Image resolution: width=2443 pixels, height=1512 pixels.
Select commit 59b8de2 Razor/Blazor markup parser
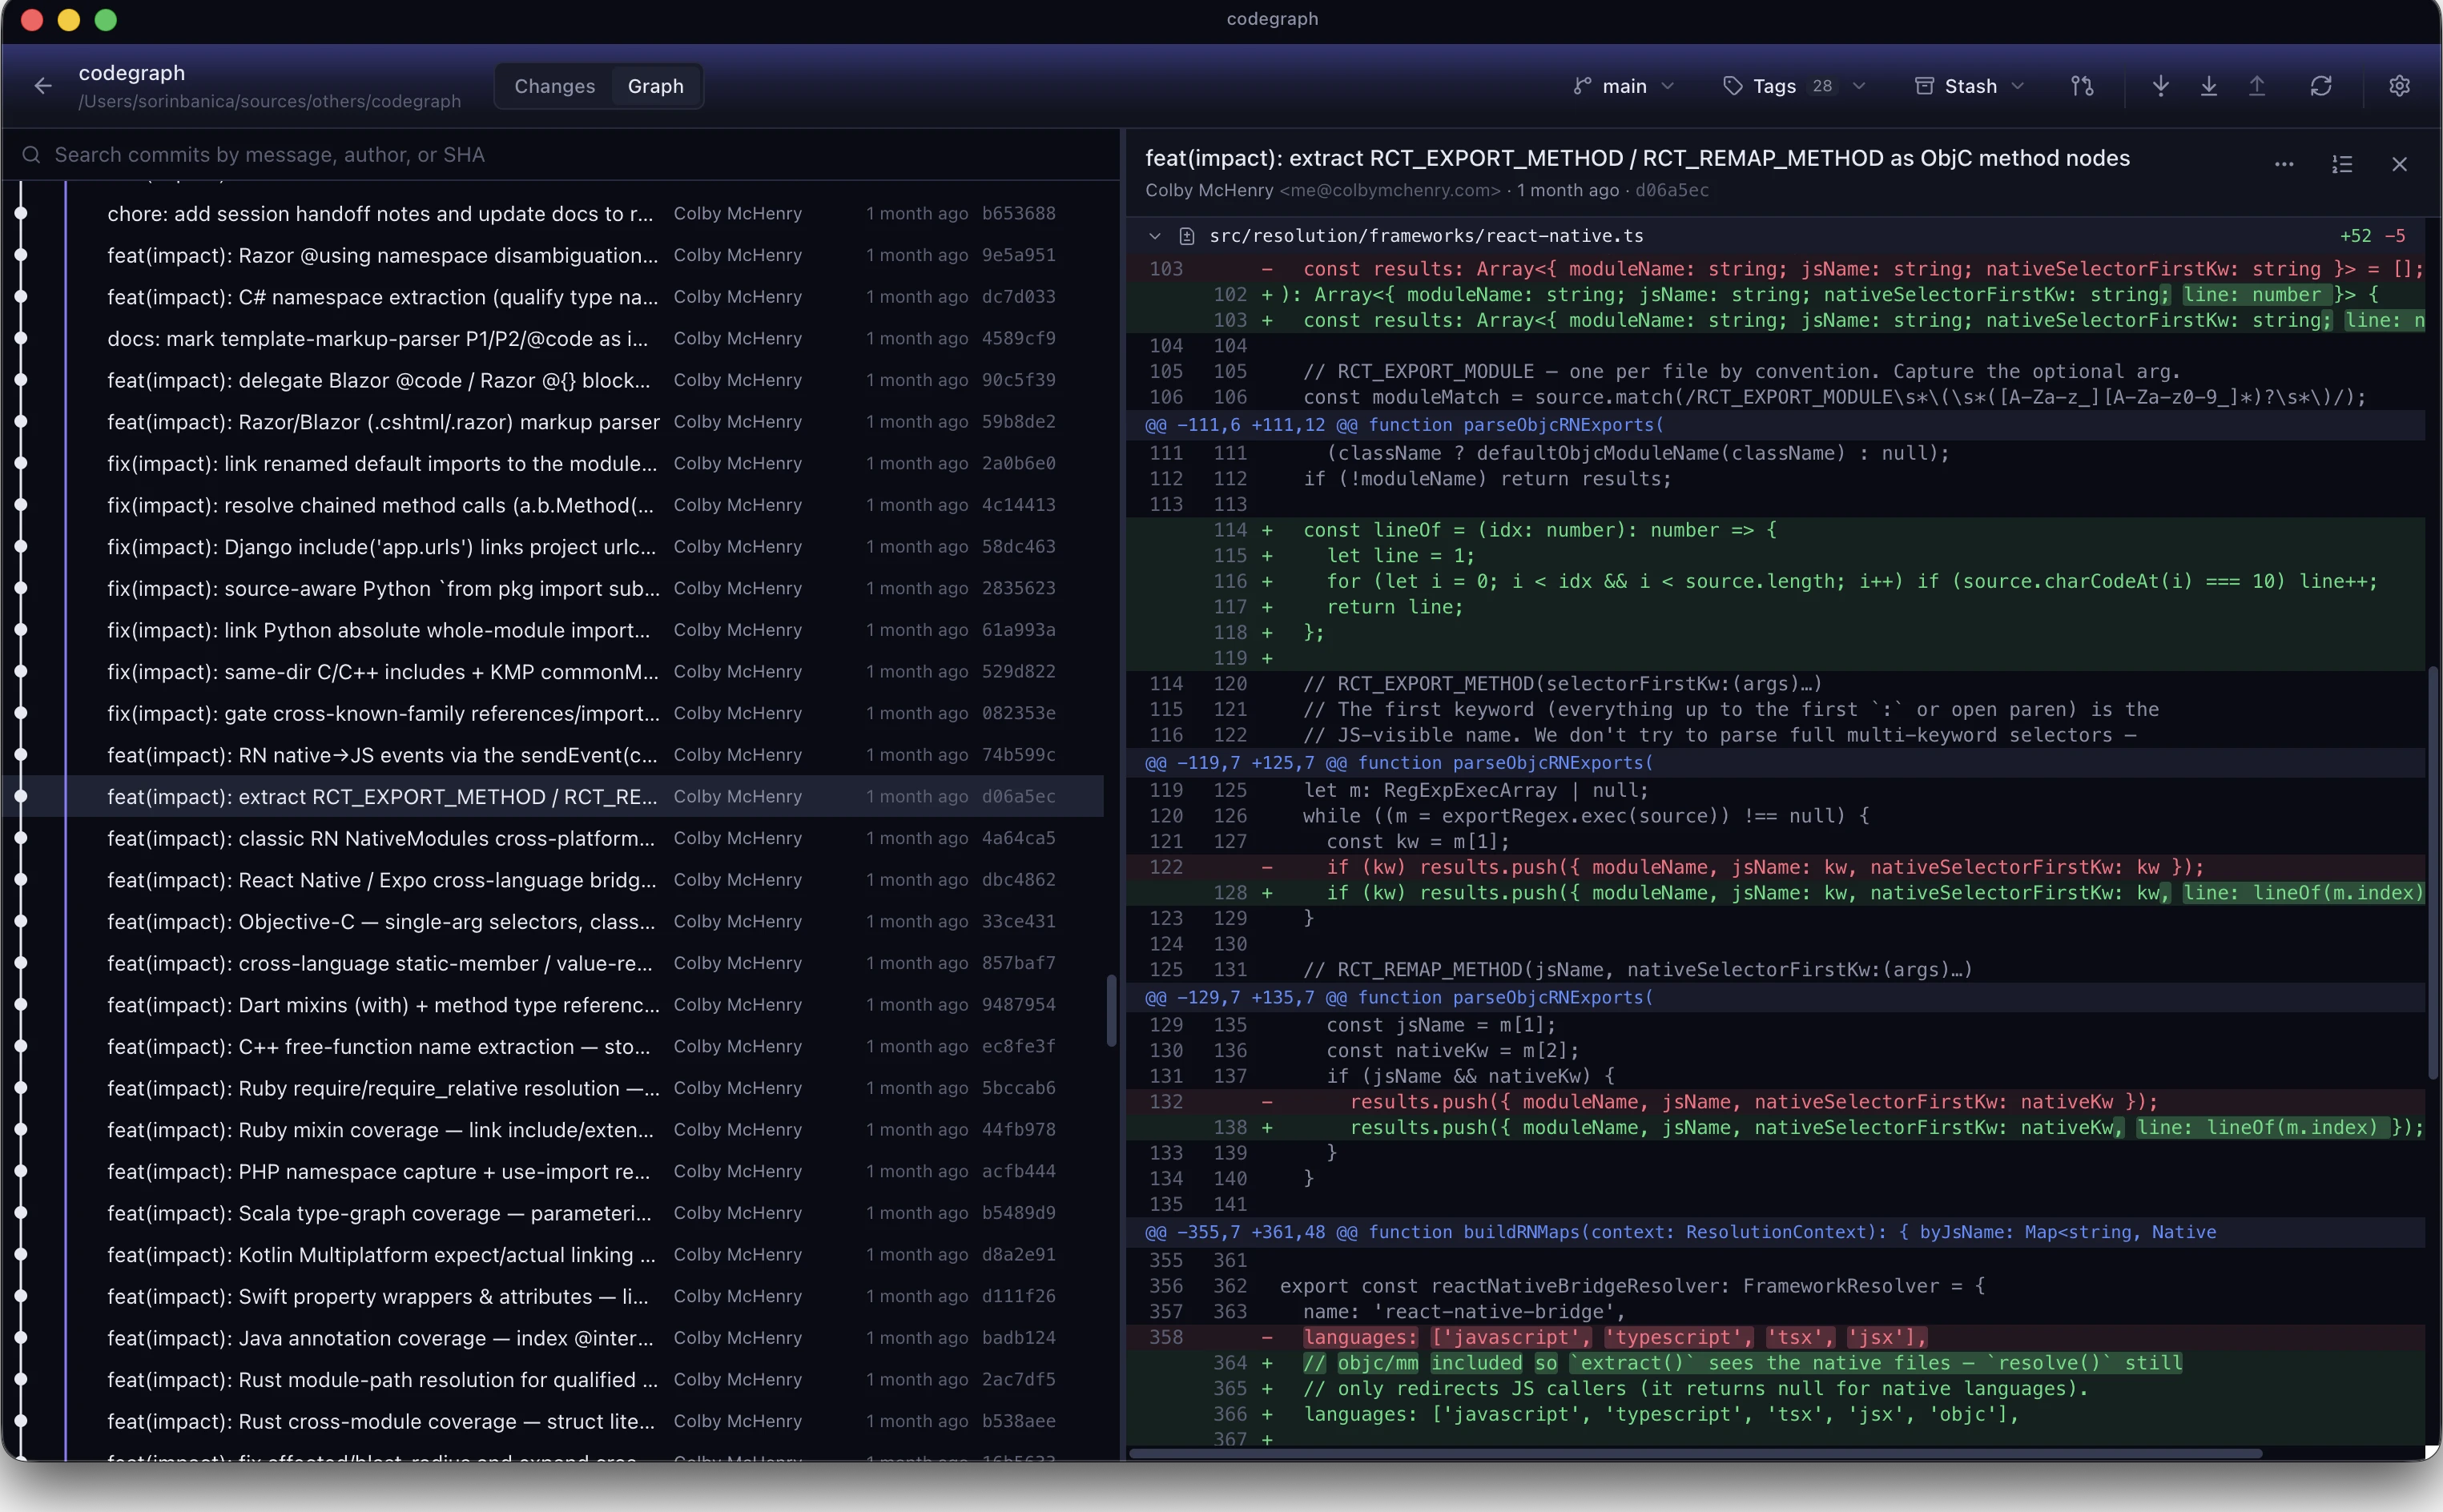[x=552, y=422]
